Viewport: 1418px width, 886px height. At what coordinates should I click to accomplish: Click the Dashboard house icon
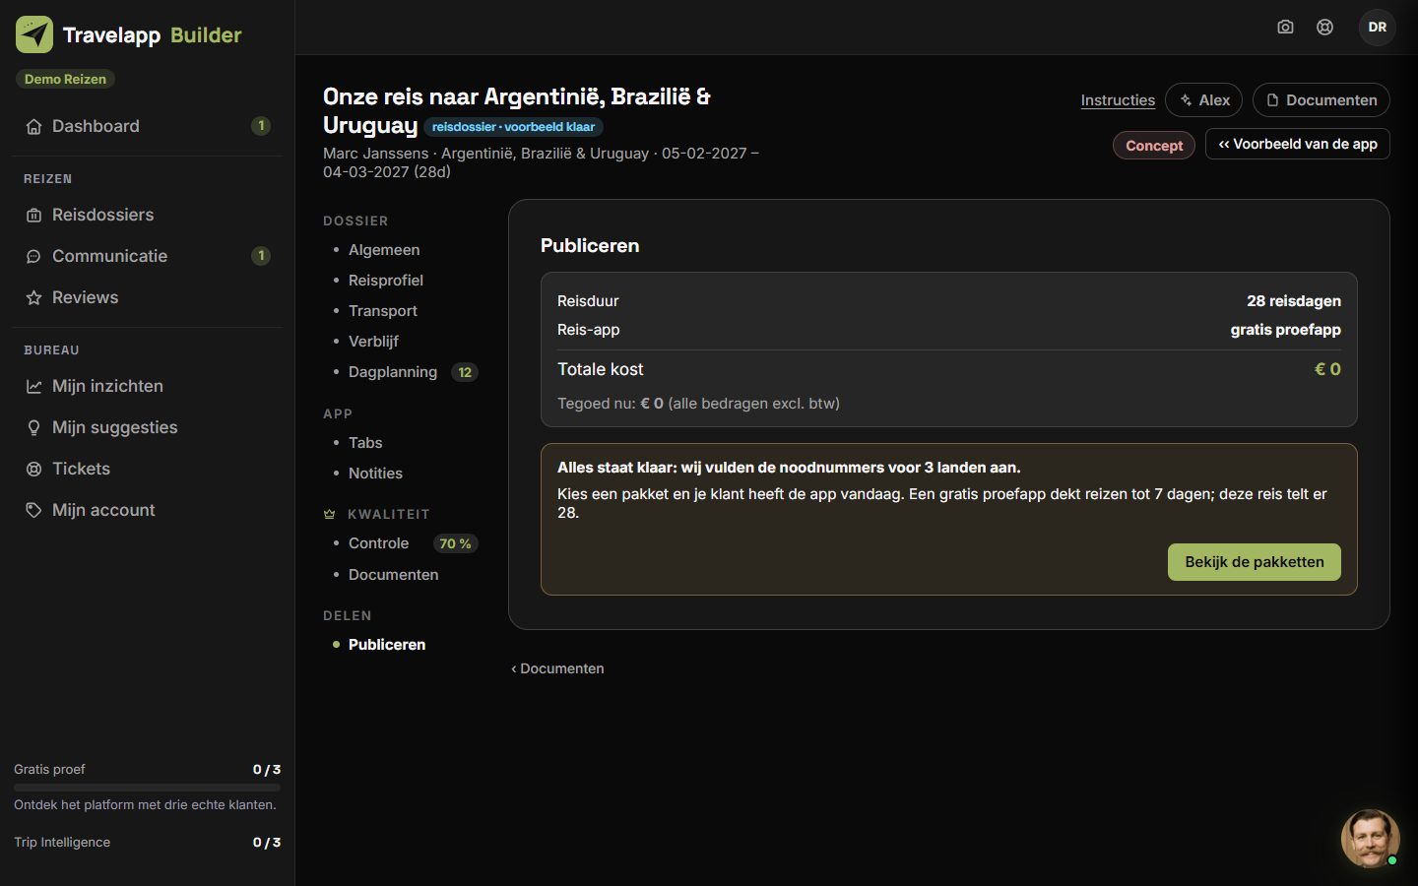tap(33, 126)
